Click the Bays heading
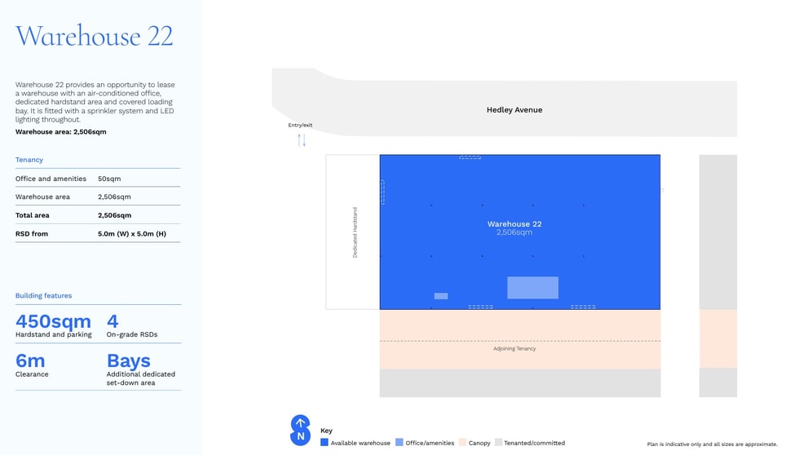This screenshot has width=786, height=455. click(x=128, y=360)
